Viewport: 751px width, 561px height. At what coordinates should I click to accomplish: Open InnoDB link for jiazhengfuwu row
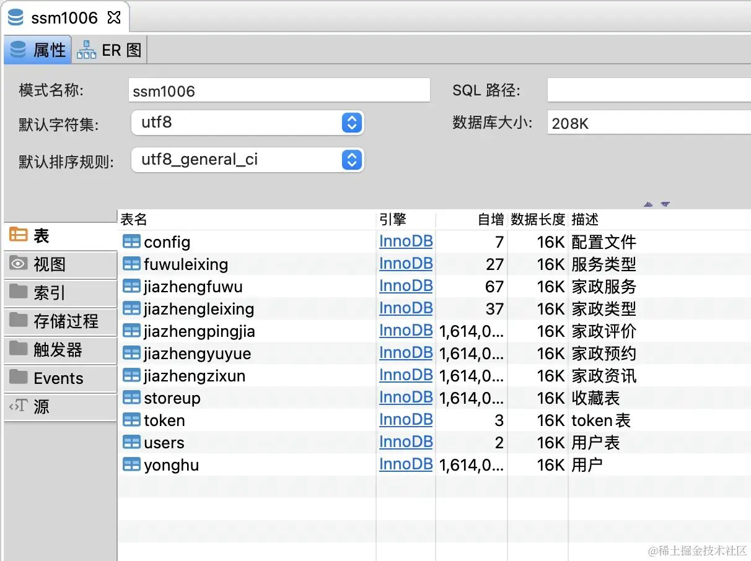pos(406,286)
